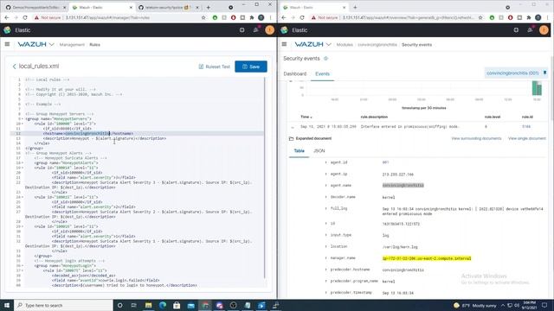Open Elastic logo in right window
Screen dimensions: 554x311
[284, 30]
